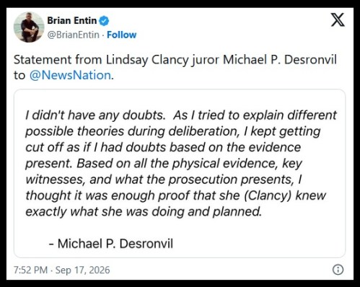Viewport: 360px width, 287px height.
Task: Open the X logo link
Action: [338, 20]
